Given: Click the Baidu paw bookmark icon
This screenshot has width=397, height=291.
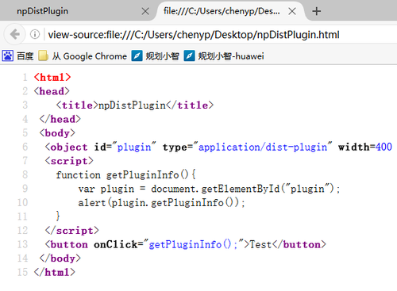Looking at the screenshot, I should pos(8,56).
